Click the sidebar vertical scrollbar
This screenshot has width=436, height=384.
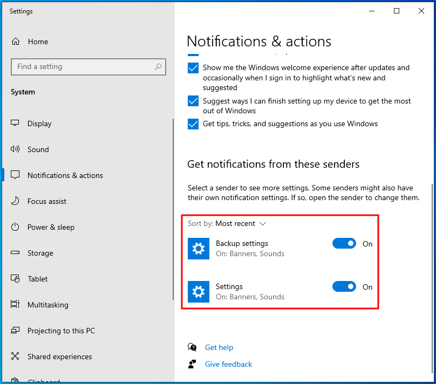pos(173,209)
